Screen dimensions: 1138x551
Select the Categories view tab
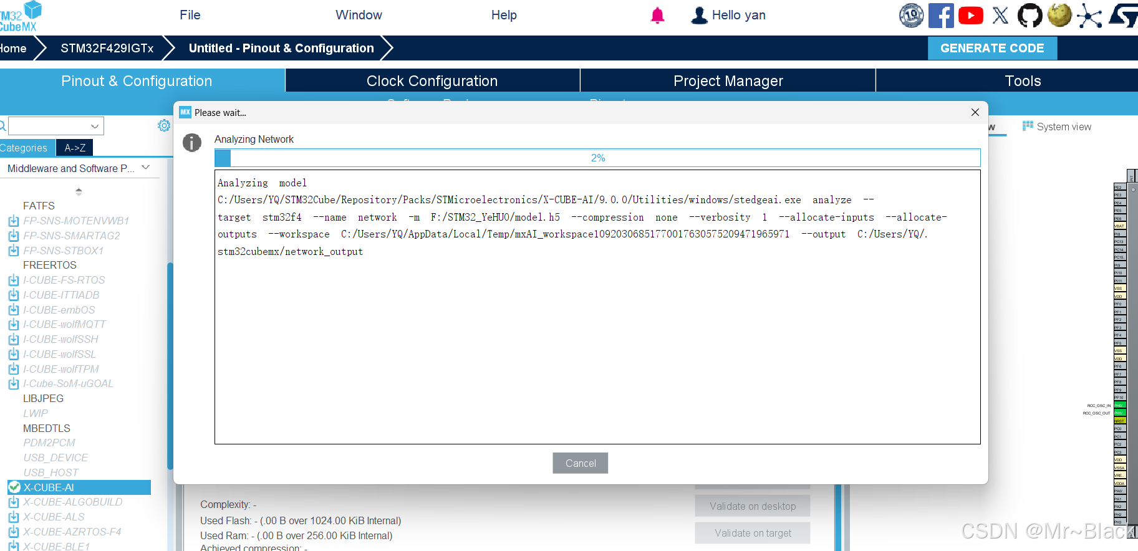pyautogui.click(x=26, y=148)
